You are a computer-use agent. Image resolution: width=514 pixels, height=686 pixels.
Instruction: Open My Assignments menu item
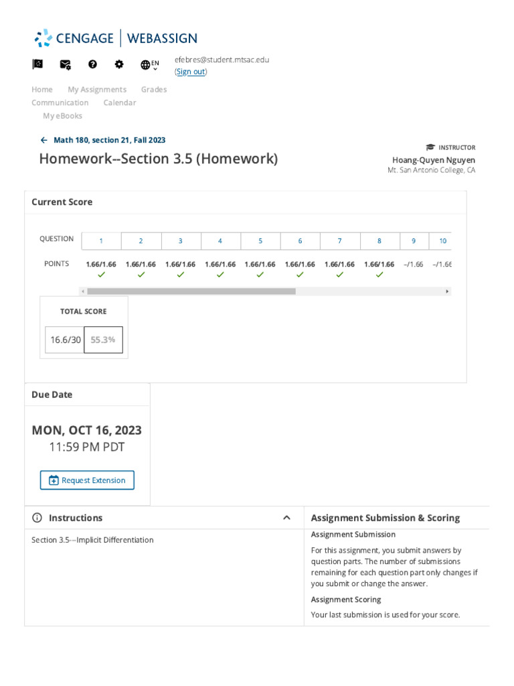[x=97, y=90]
